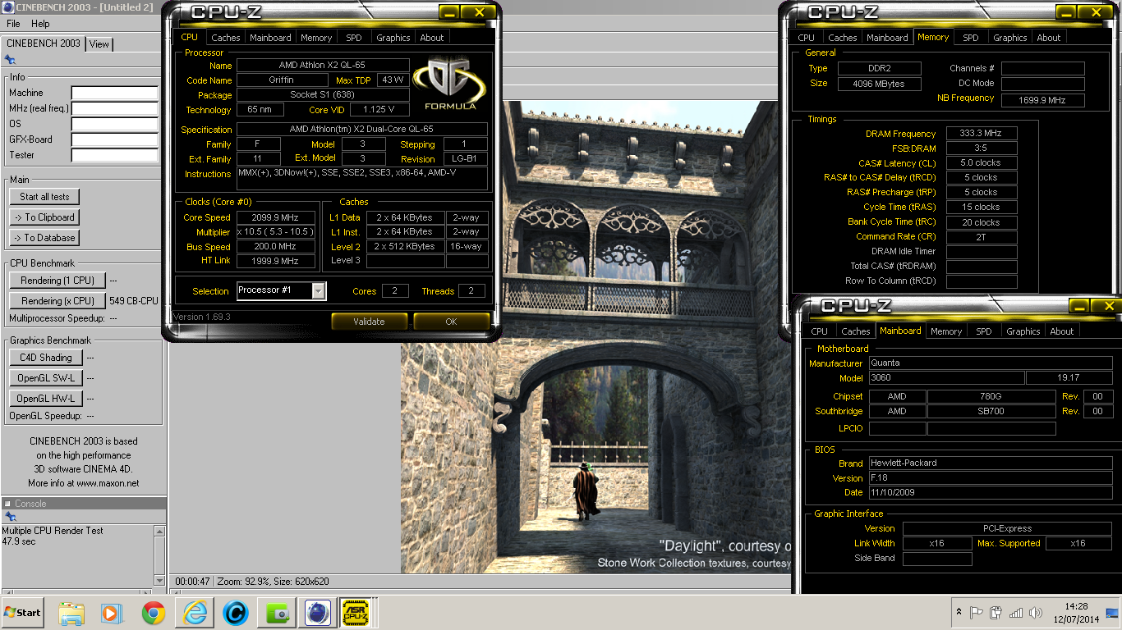
Task: Open Windows Media Player from the taskbar
Action: [x=112, y=613]
